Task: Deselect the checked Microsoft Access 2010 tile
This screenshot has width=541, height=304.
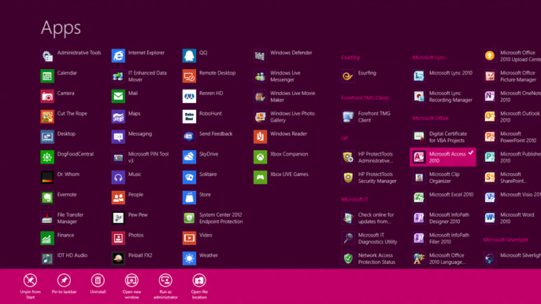Action: [x=443, y=157]
